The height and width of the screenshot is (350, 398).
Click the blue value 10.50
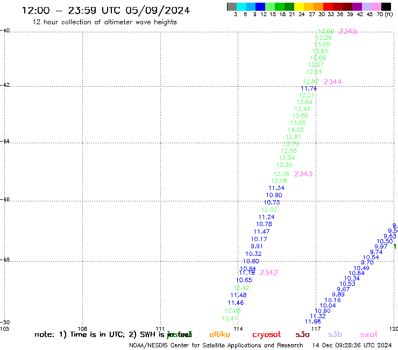pos(385,241)
